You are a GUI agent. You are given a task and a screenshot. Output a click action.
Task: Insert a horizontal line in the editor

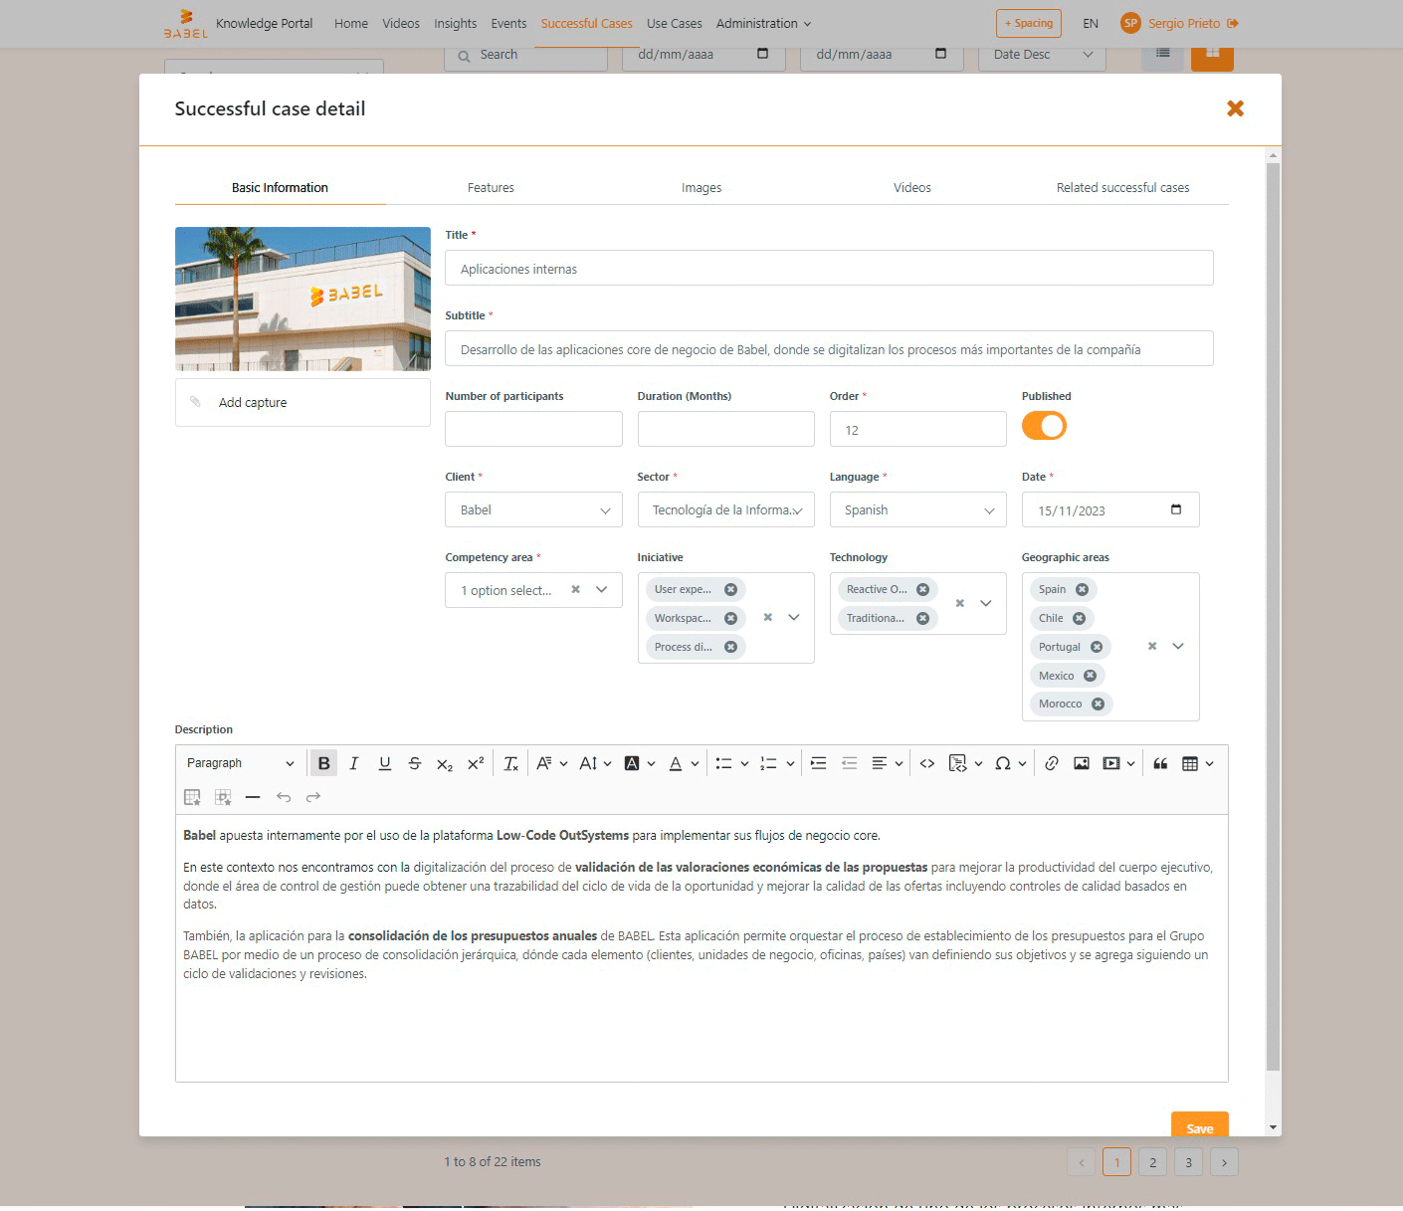pos(253,797)
